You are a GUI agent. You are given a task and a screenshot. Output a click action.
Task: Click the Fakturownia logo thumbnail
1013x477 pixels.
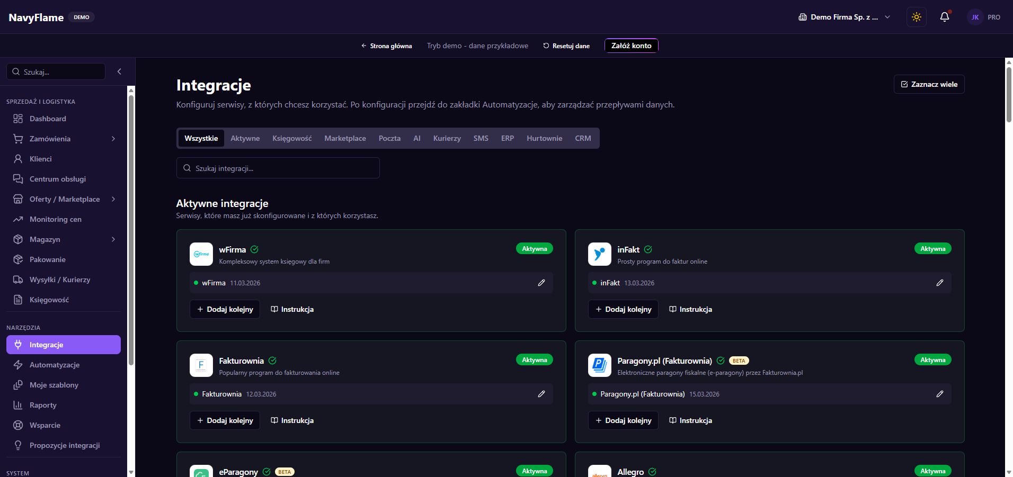pos(201,365)
